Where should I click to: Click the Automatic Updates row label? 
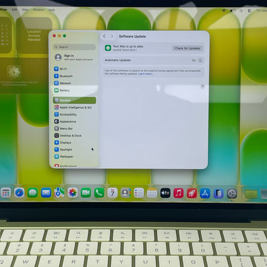(x=117, y=60)
